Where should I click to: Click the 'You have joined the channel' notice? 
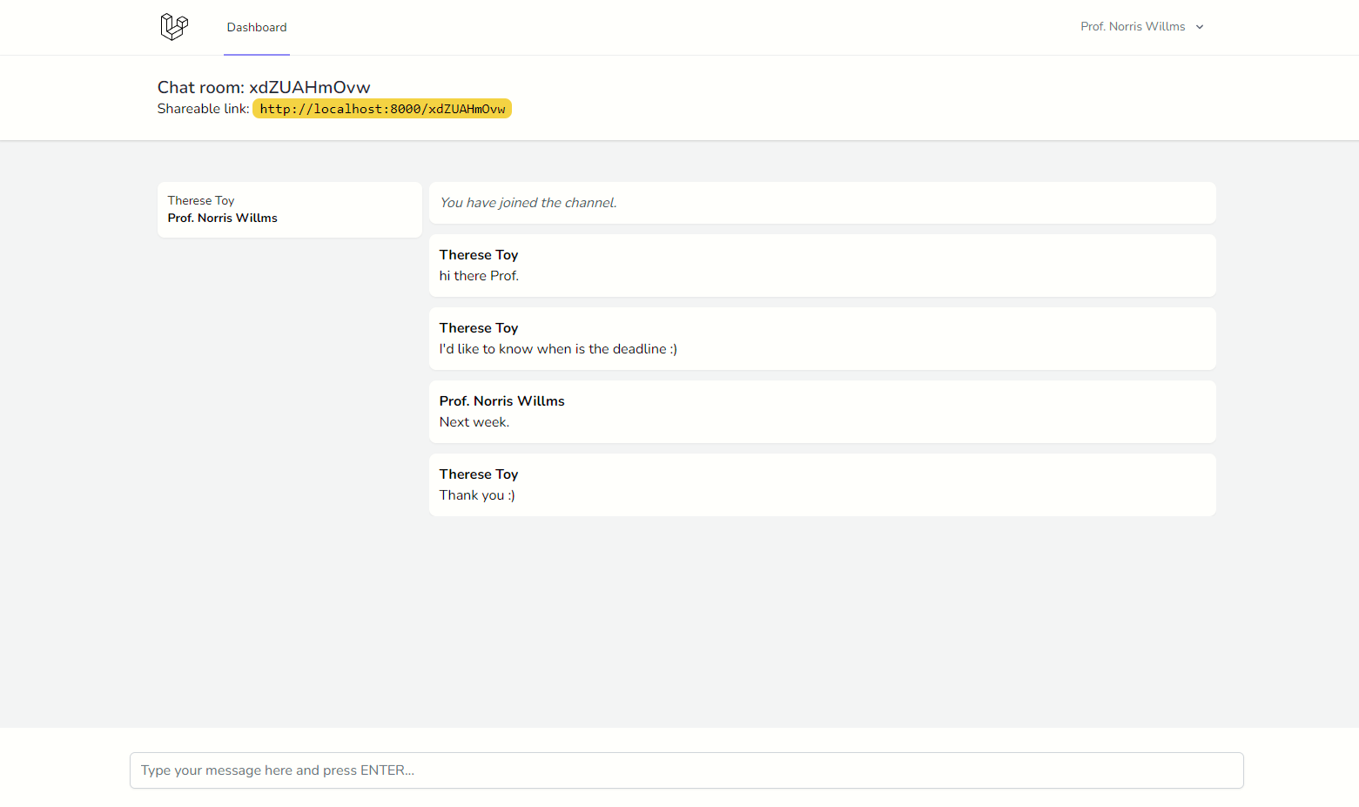tap(528, 203)
